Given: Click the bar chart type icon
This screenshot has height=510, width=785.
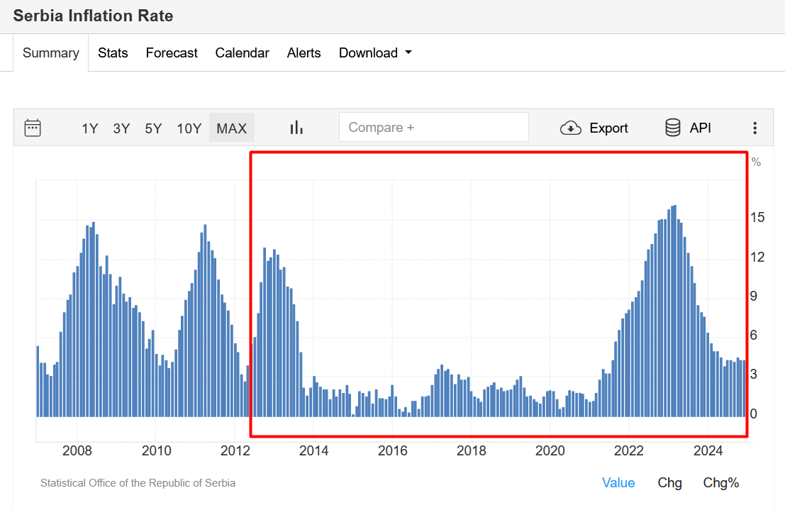Looking at the screenshot, I should click(296, 128).
